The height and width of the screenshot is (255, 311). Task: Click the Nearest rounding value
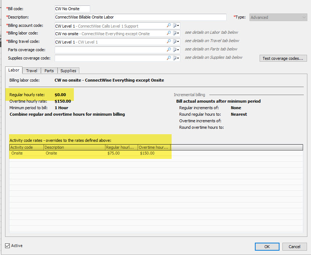coord(239,114)
